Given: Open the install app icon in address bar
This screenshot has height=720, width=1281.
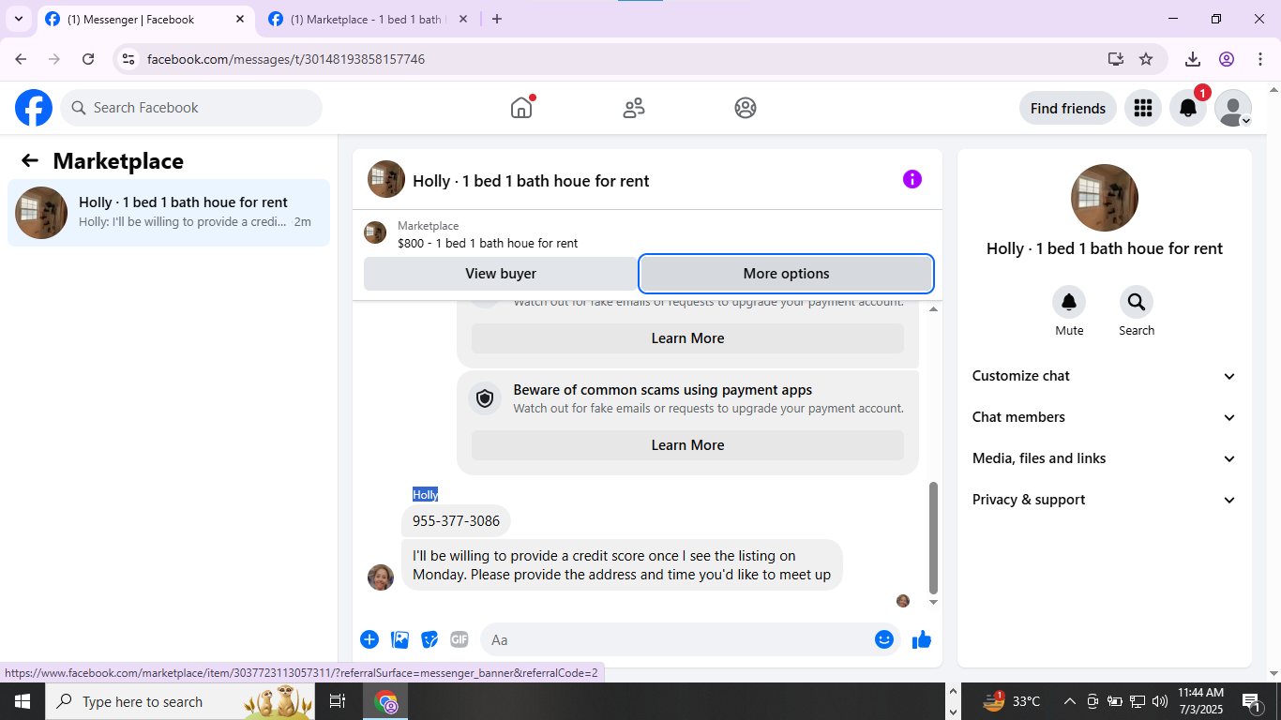Looking at the screenshot, I should coord(1115,59).
